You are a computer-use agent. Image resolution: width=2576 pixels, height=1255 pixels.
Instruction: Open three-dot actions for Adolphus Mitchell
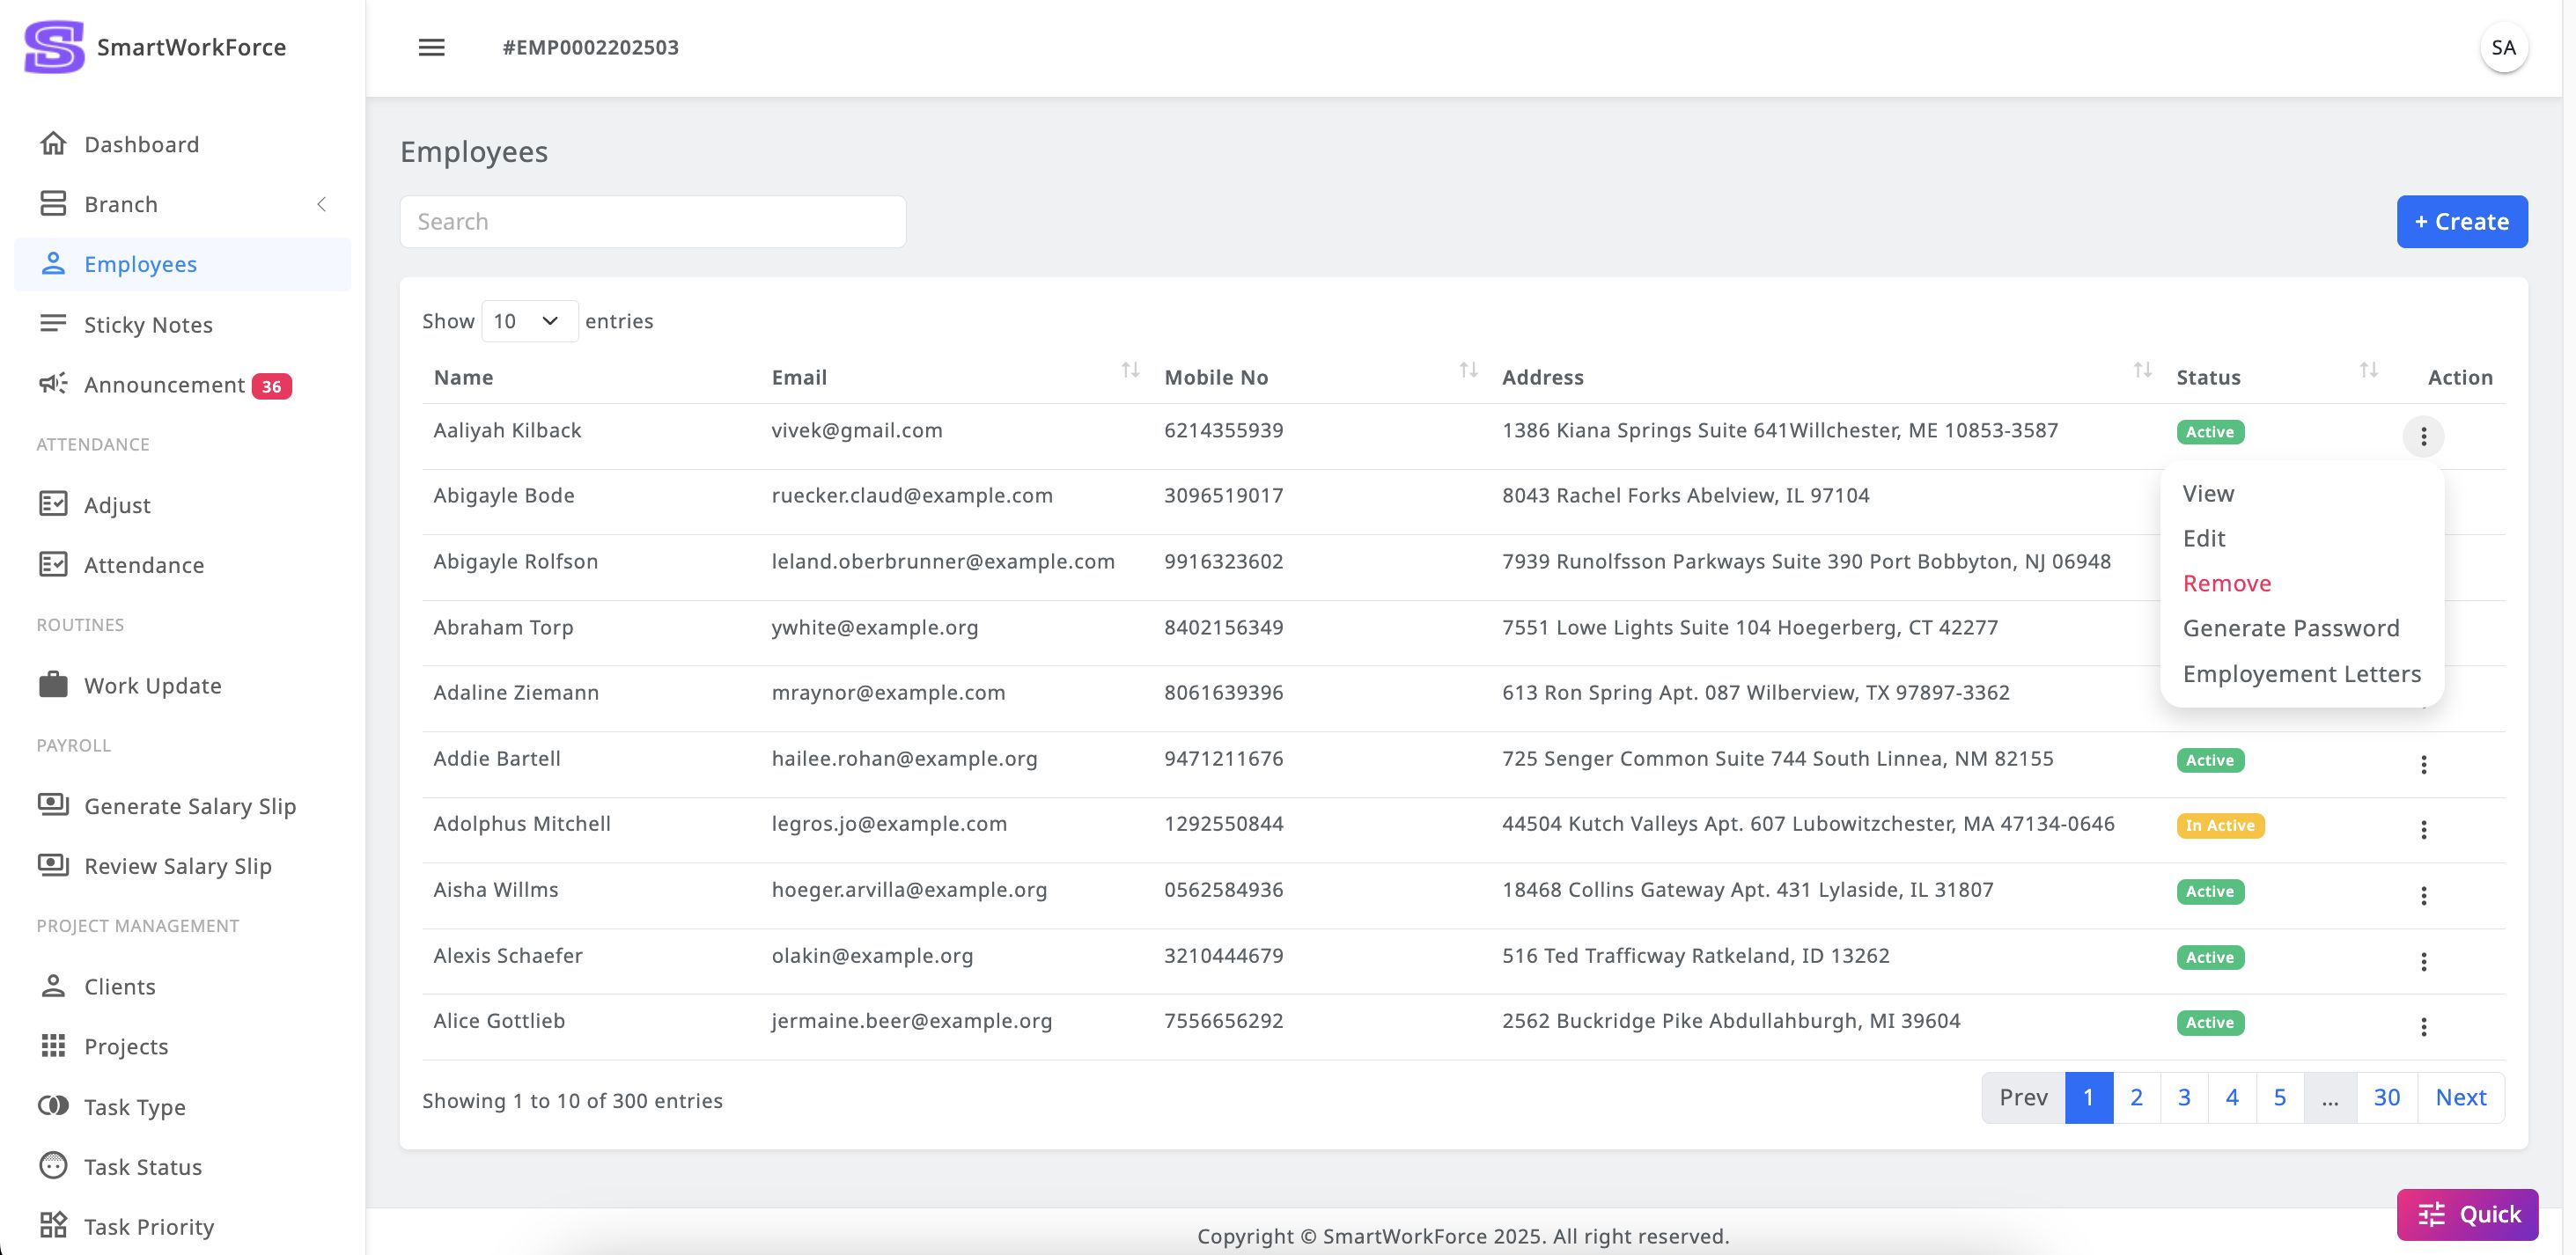[x=2423, y=830]
